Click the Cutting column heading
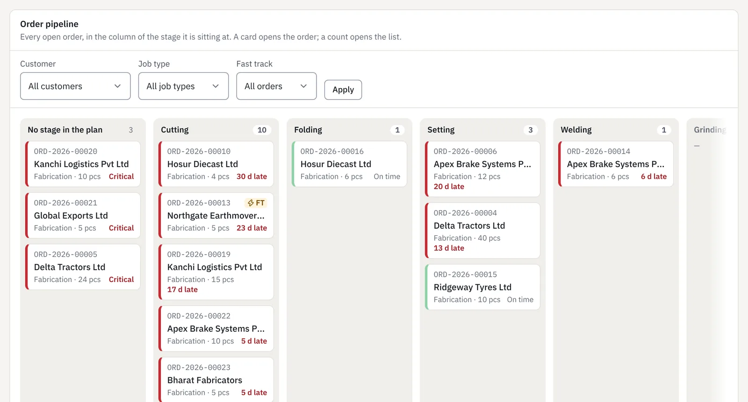 pyautogui.click(x=175, y=130)
